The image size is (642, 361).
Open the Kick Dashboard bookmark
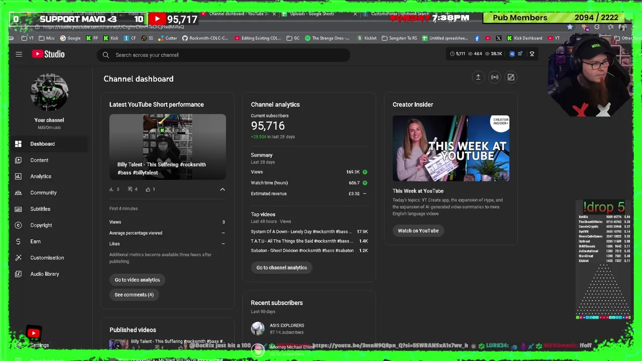click(525, 38)
